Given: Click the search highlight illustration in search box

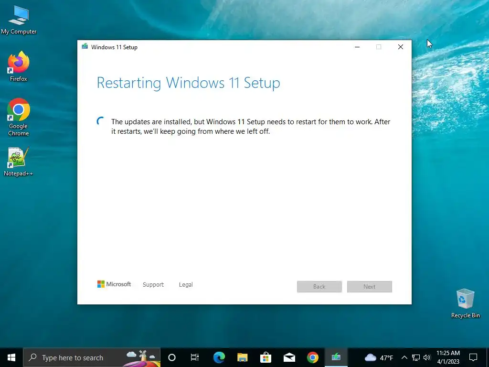Looking at the screenshot, I should (x=142, y=357).
